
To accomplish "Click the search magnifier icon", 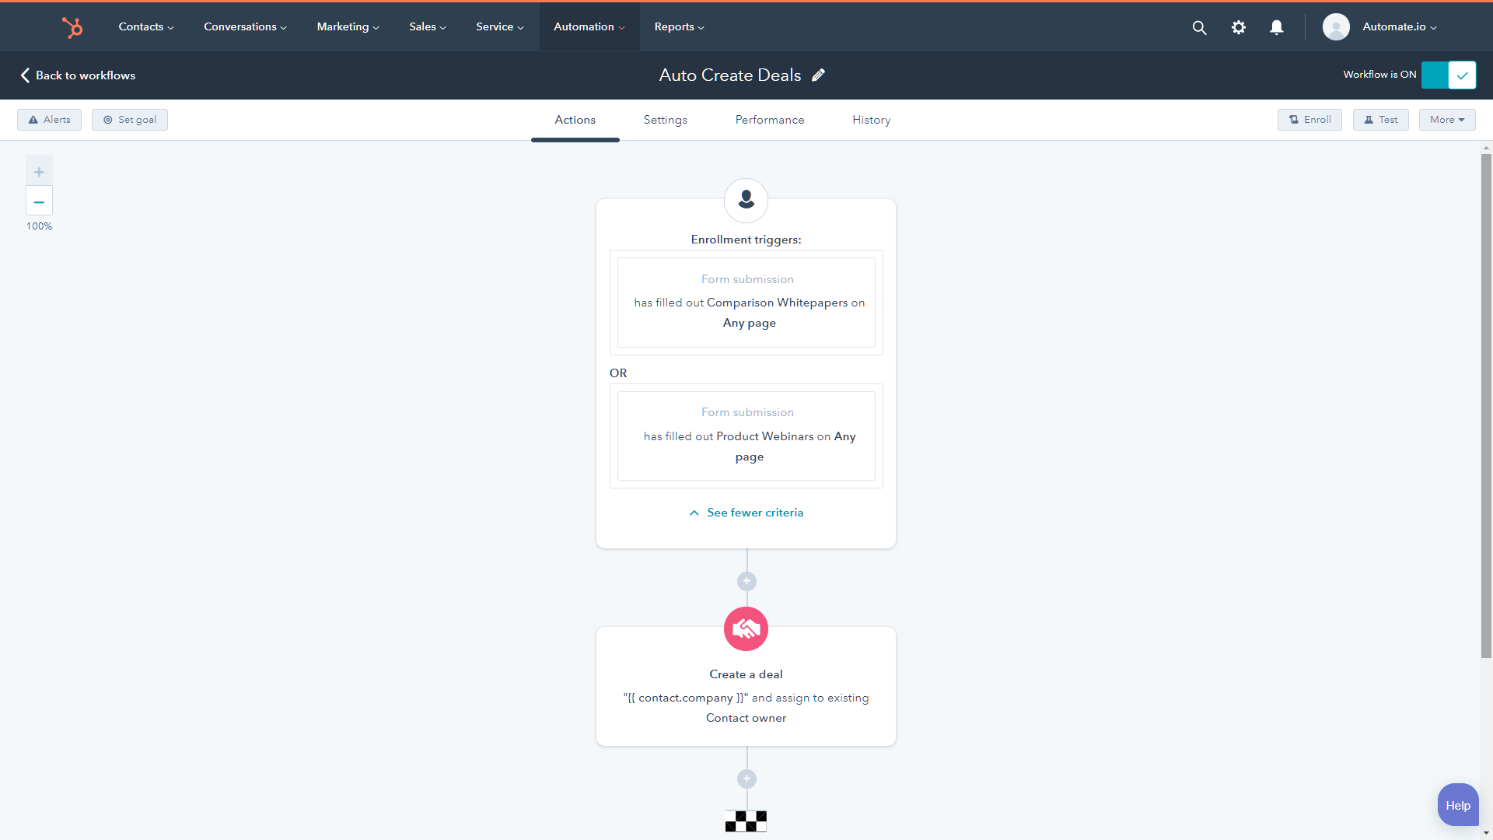I will (1199, 26).
